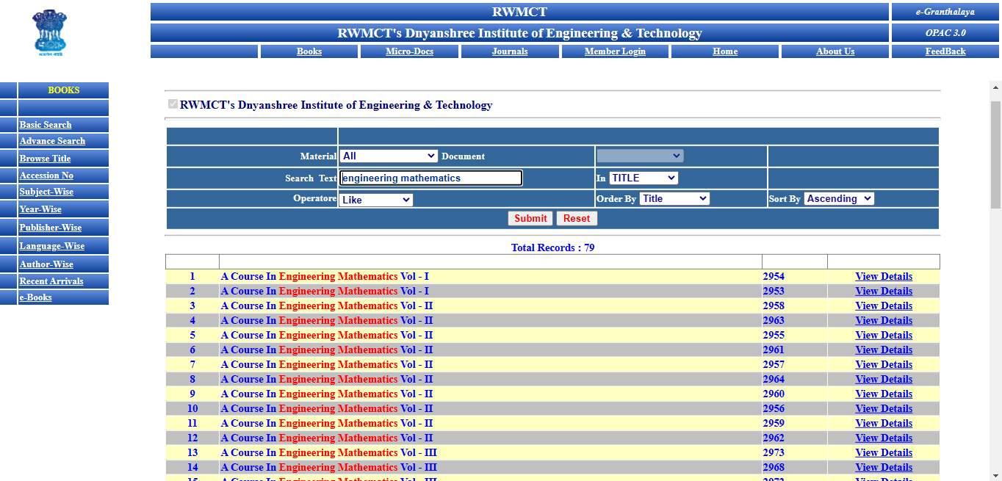Open the About Us page

tap(835, 51)
